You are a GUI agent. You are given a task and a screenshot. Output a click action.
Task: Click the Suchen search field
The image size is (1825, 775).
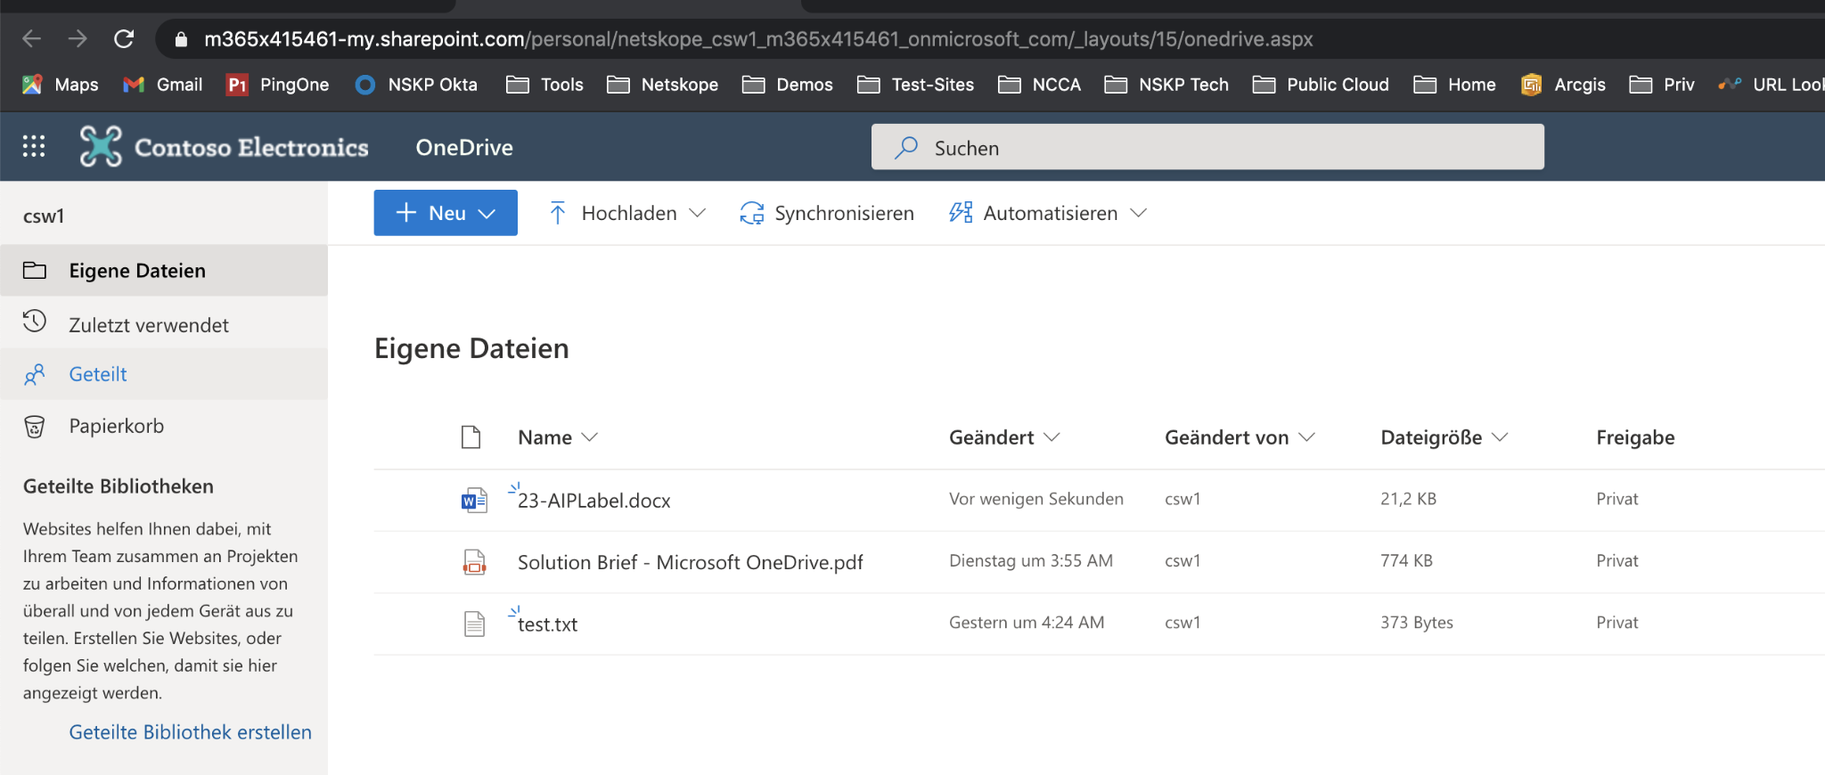point(1207,148)
